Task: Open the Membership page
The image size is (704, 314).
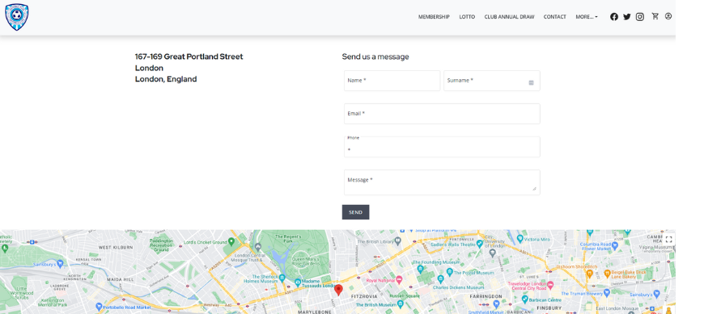Action: (434, 17)
